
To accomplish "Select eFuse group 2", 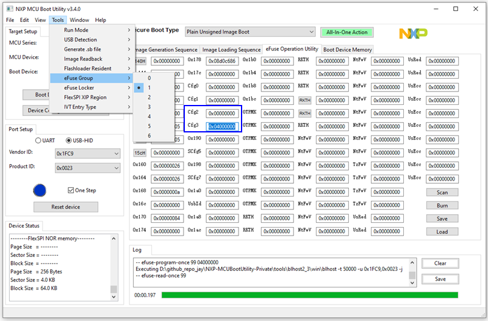I will pos(154,97).
